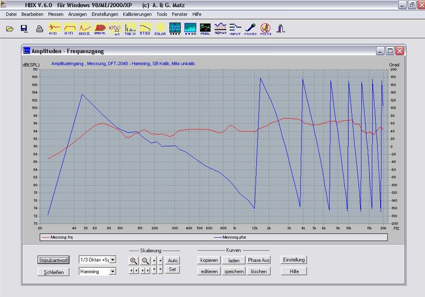Click the löschen curve button

point(259,271)
